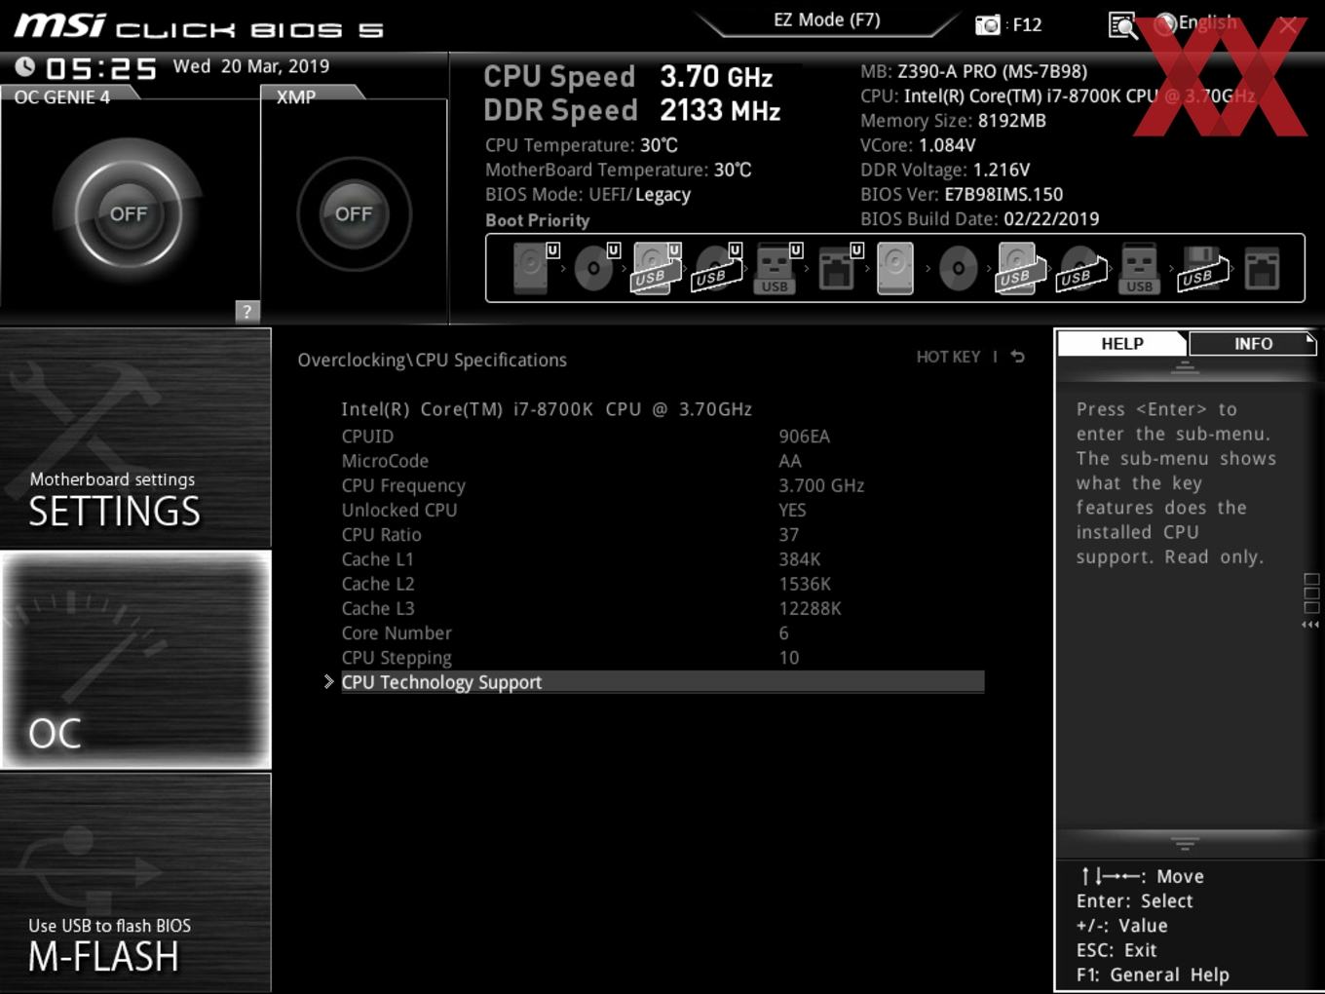The width and height of the screenshot is (1325, 994).
Task: Click the CPU Speed 3.70 GHz readout
Action: click(628, 76)
